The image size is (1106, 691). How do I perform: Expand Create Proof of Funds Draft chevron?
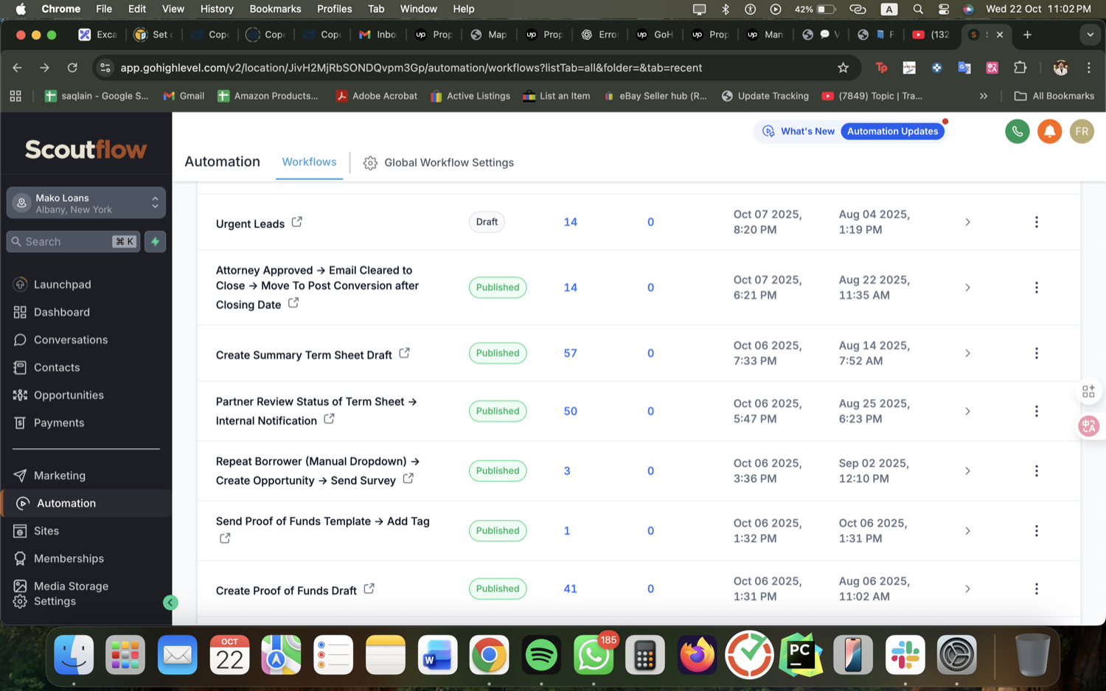pos(967,589)
